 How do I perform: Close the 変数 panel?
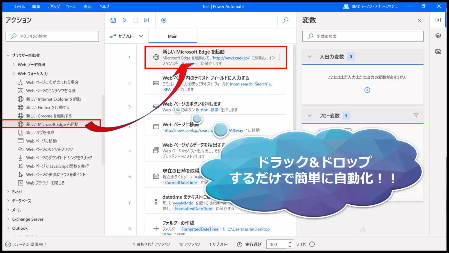[x=420, y=21]
